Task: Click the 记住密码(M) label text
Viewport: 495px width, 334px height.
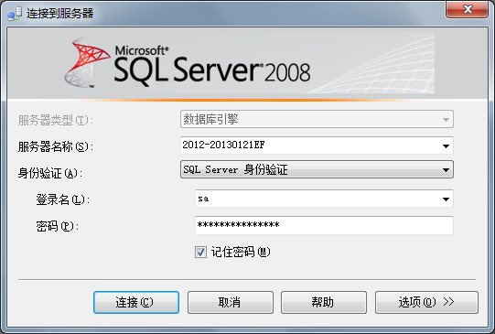Action: tap(241, 252)
